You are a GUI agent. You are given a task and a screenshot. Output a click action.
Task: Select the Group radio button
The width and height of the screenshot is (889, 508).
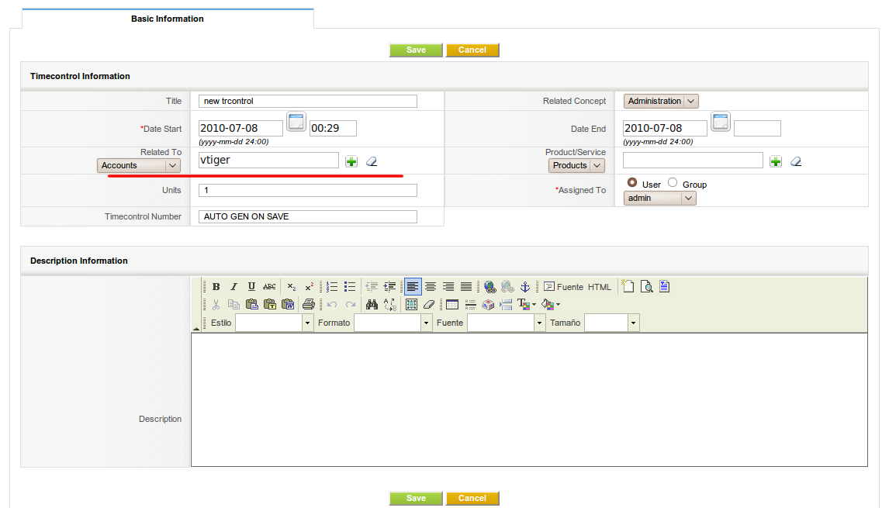pos(673,183)
